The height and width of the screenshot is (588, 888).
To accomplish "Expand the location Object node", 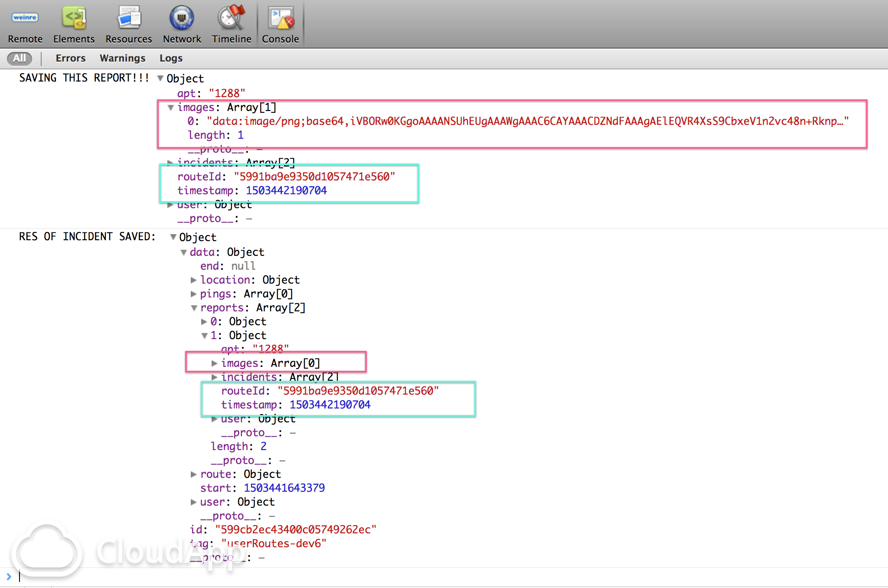I will click(x=194, y=280).
